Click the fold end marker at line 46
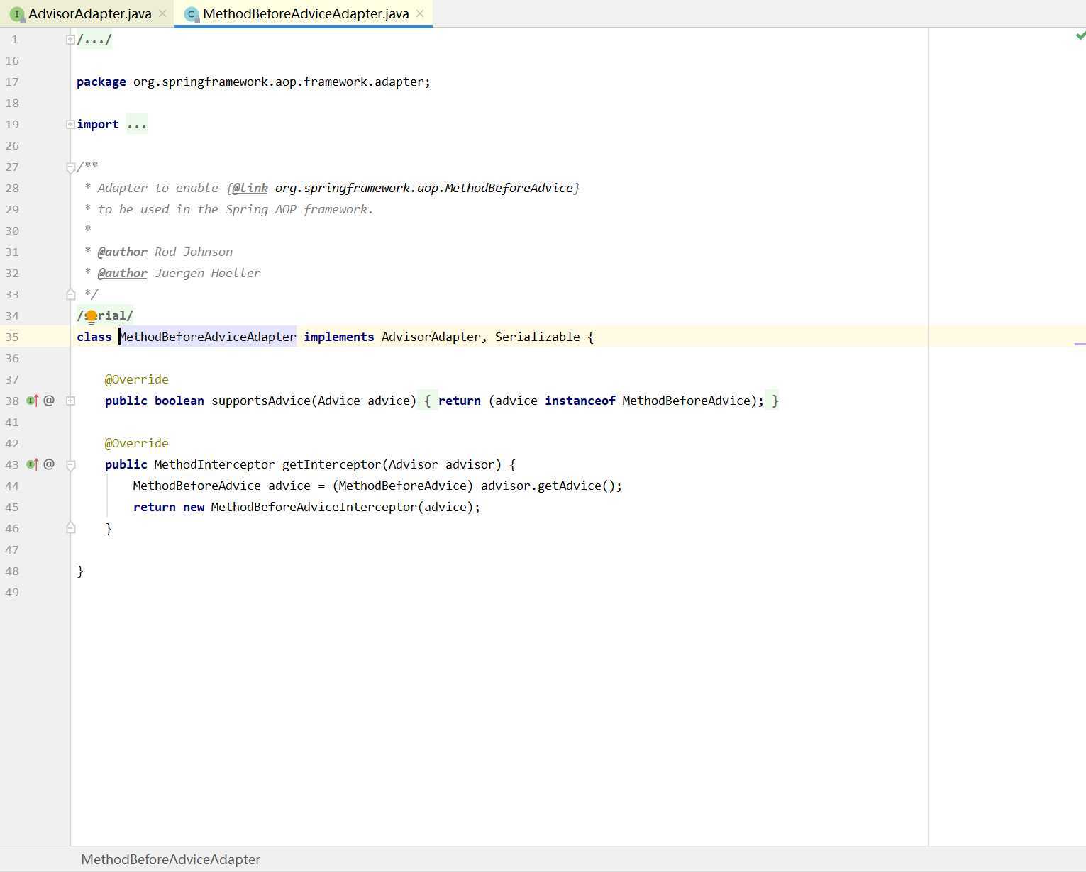Image resolution: width=1086 pixels, height=872 pixels. (70, 527)
